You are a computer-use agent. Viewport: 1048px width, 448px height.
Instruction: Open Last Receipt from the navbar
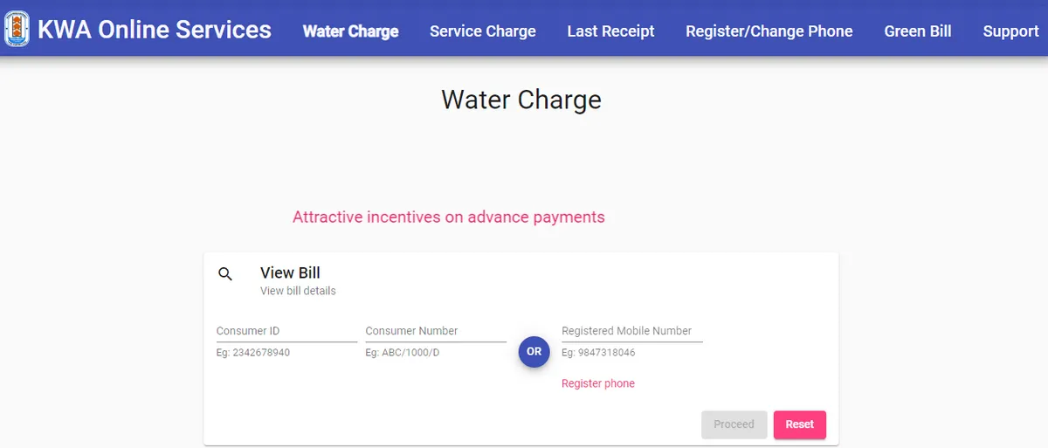[610, 31]
